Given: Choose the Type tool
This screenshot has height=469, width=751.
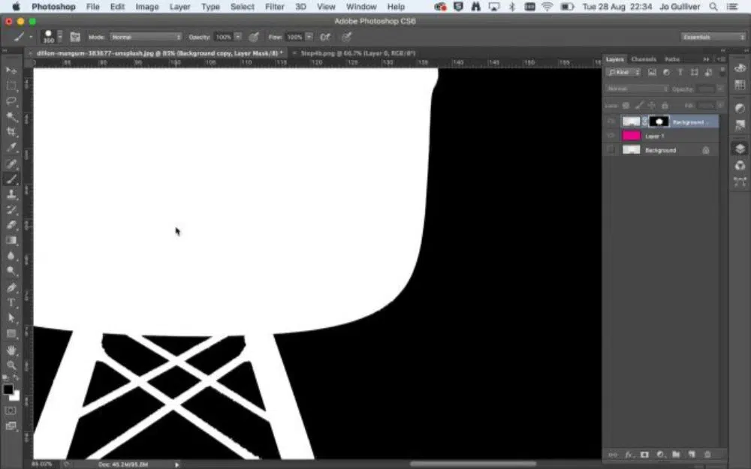Looking at the screenshot, I should coord(11,302).
